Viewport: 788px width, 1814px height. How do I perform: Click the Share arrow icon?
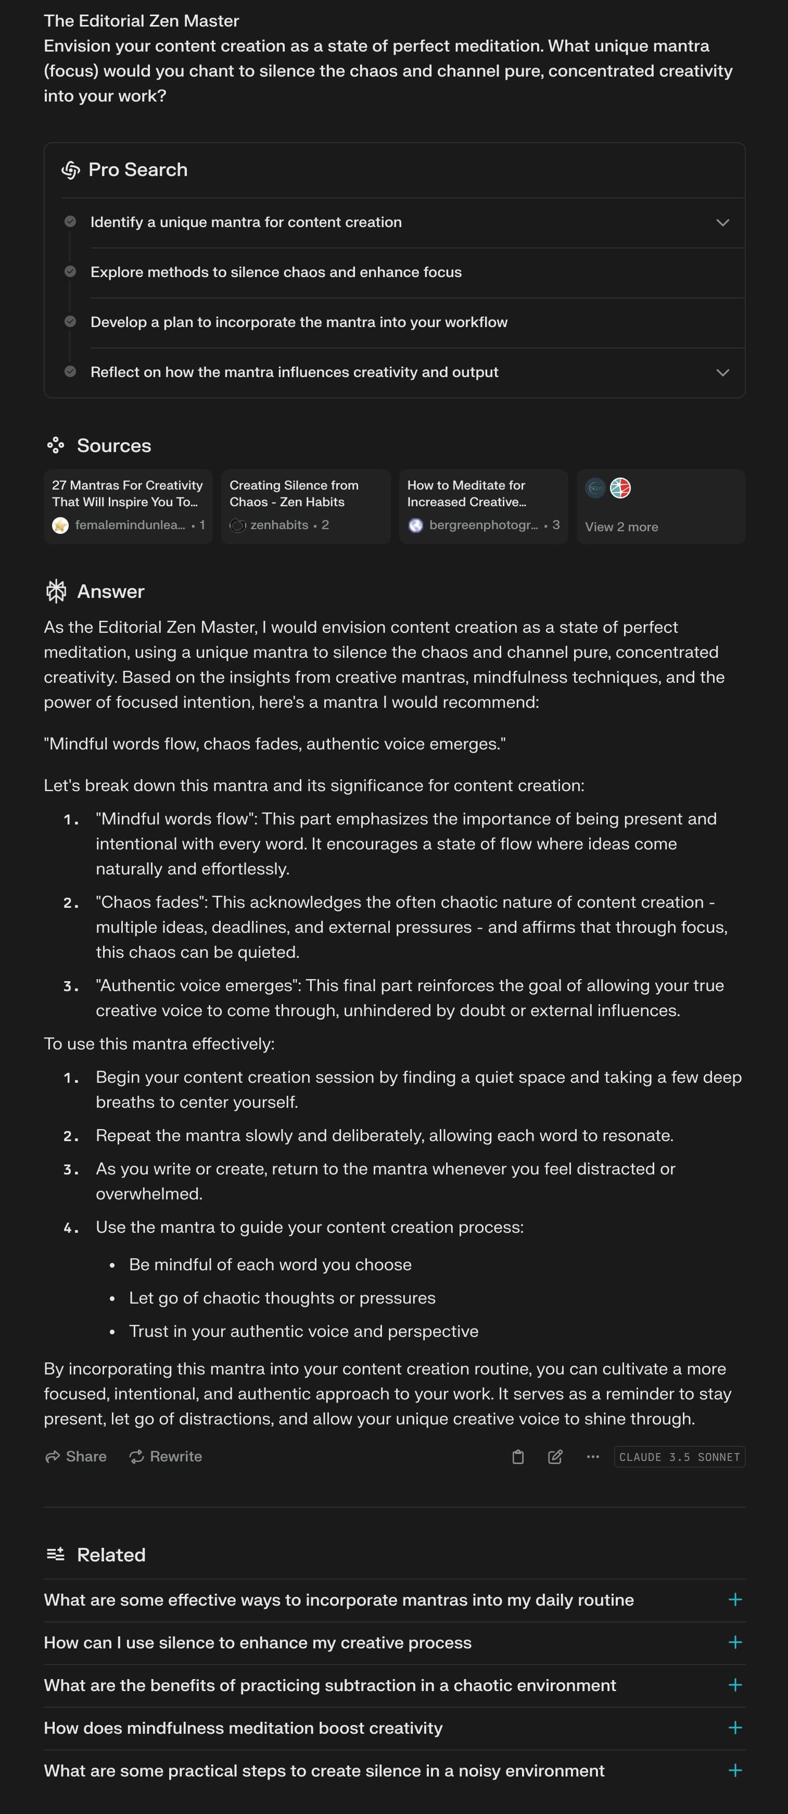click(x=52, y=1456)
